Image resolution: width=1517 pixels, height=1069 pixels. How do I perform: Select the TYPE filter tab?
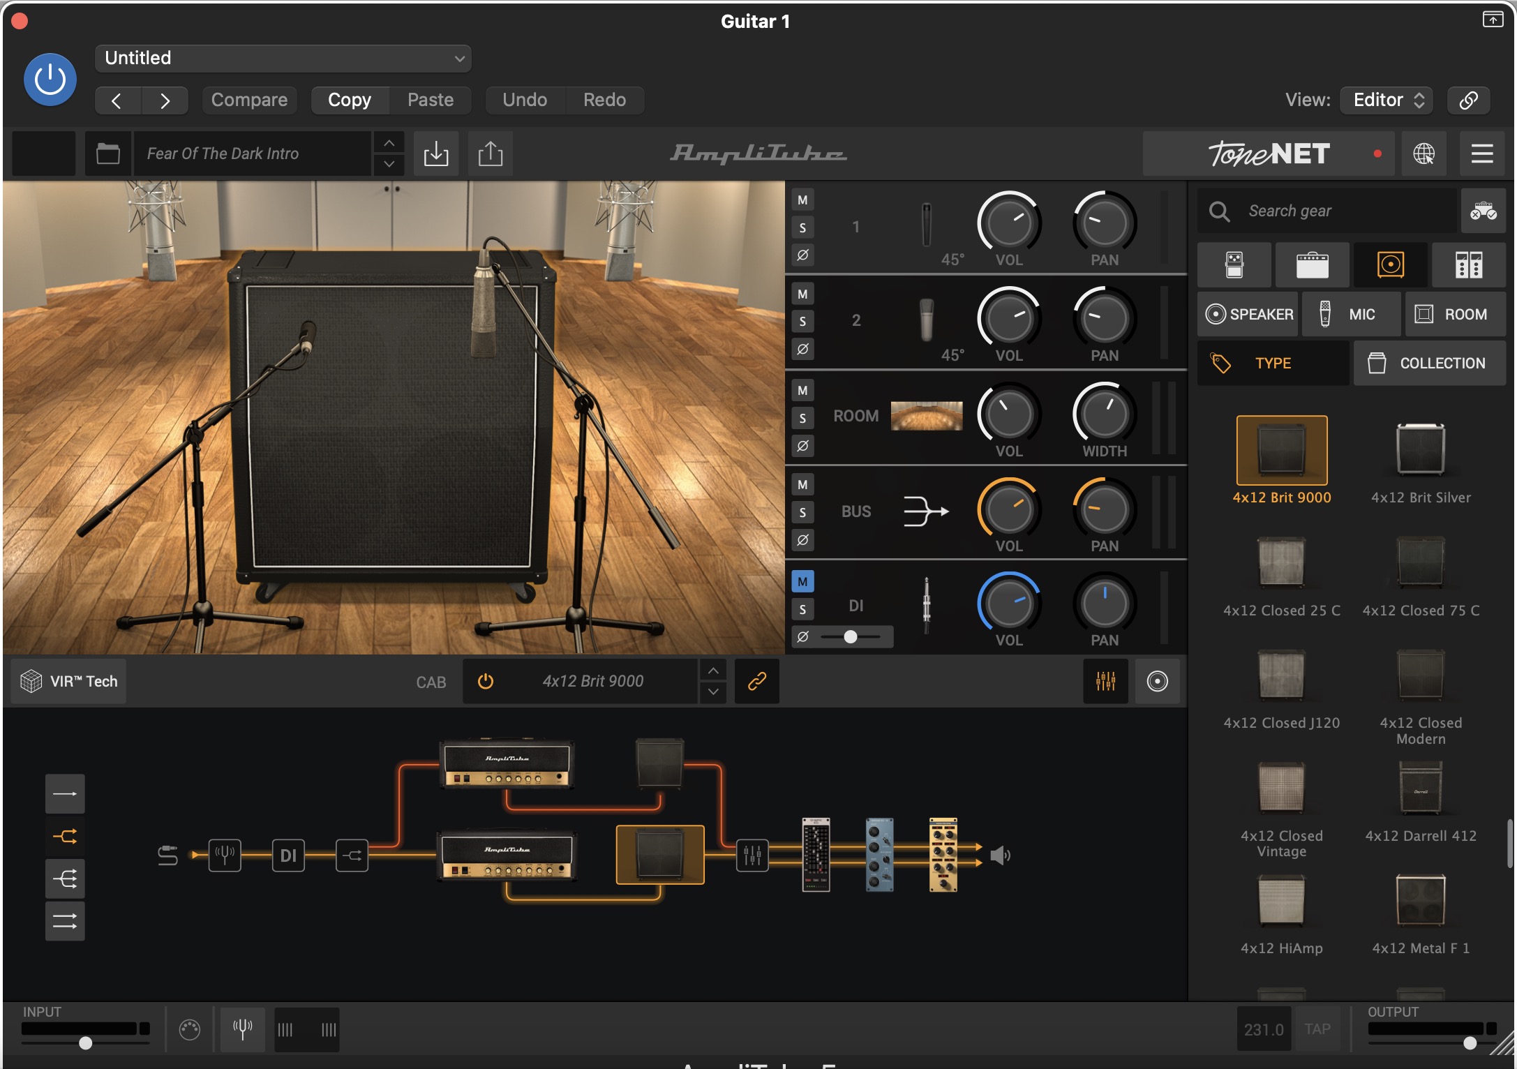pyautogui.click(x=1273, y=363)
